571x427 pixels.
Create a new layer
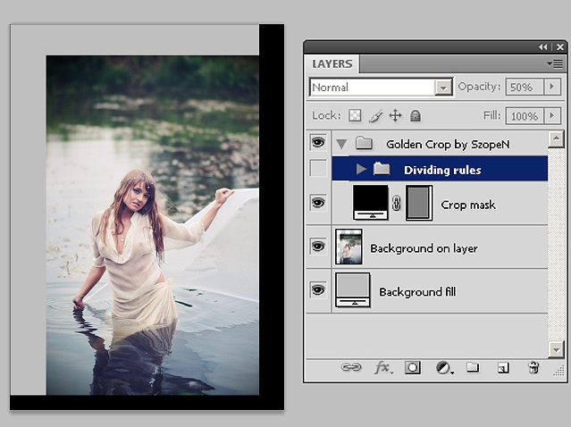503,368
